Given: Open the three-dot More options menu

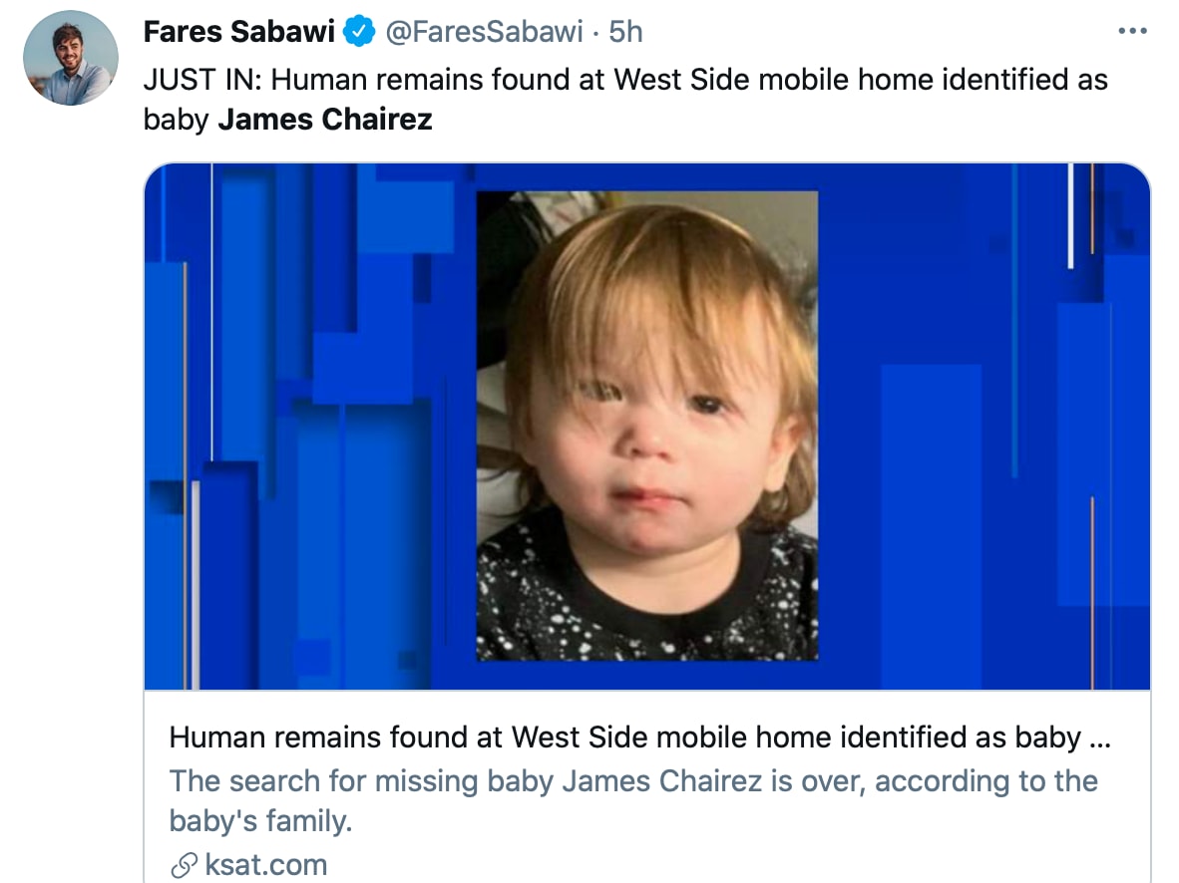Looking at the screenshot, I should pos(1133,32).
